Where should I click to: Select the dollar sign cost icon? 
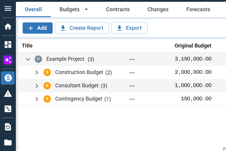pos(8,78)
